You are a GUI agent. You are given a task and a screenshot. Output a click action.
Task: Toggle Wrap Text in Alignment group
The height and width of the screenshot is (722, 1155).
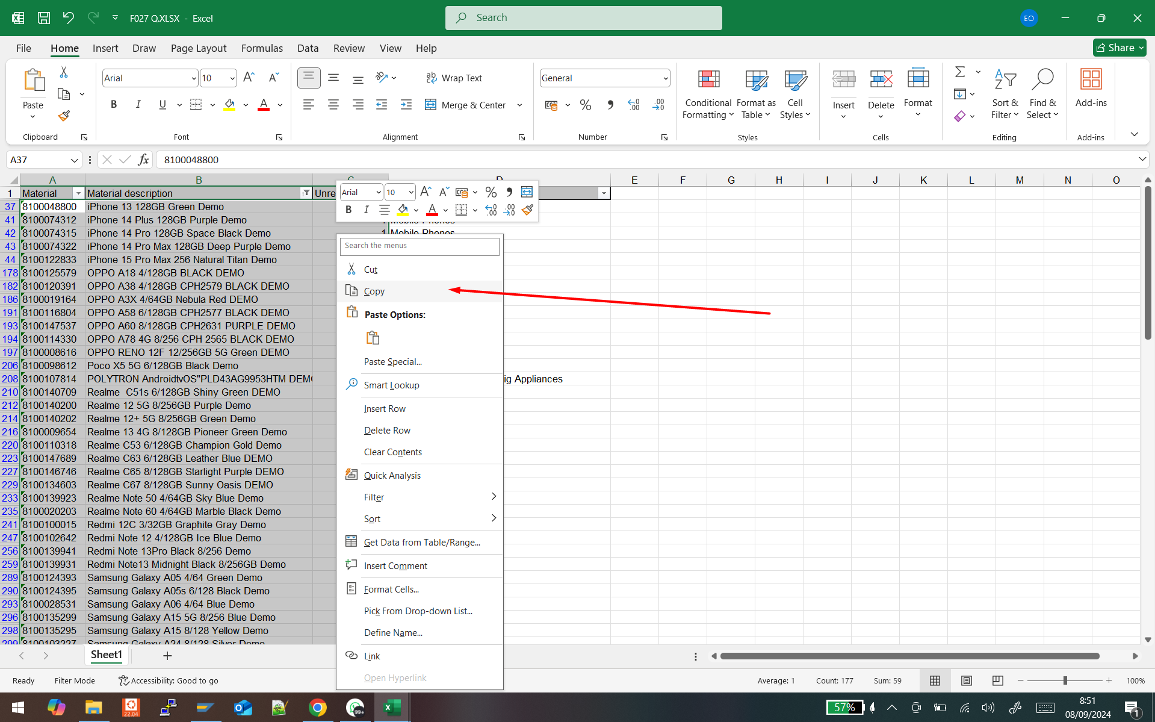[454, 78]
